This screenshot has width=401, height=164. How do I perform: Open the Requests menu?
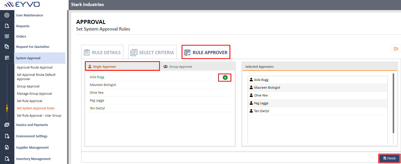pyautogui.click(x=23, y=26)
